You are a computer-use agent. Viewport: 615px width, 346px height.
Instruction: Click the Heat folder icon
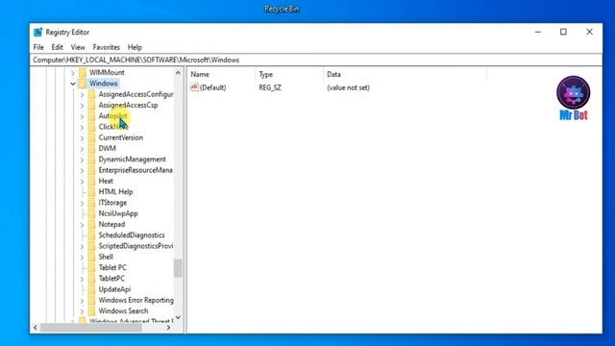click(92, 181)
